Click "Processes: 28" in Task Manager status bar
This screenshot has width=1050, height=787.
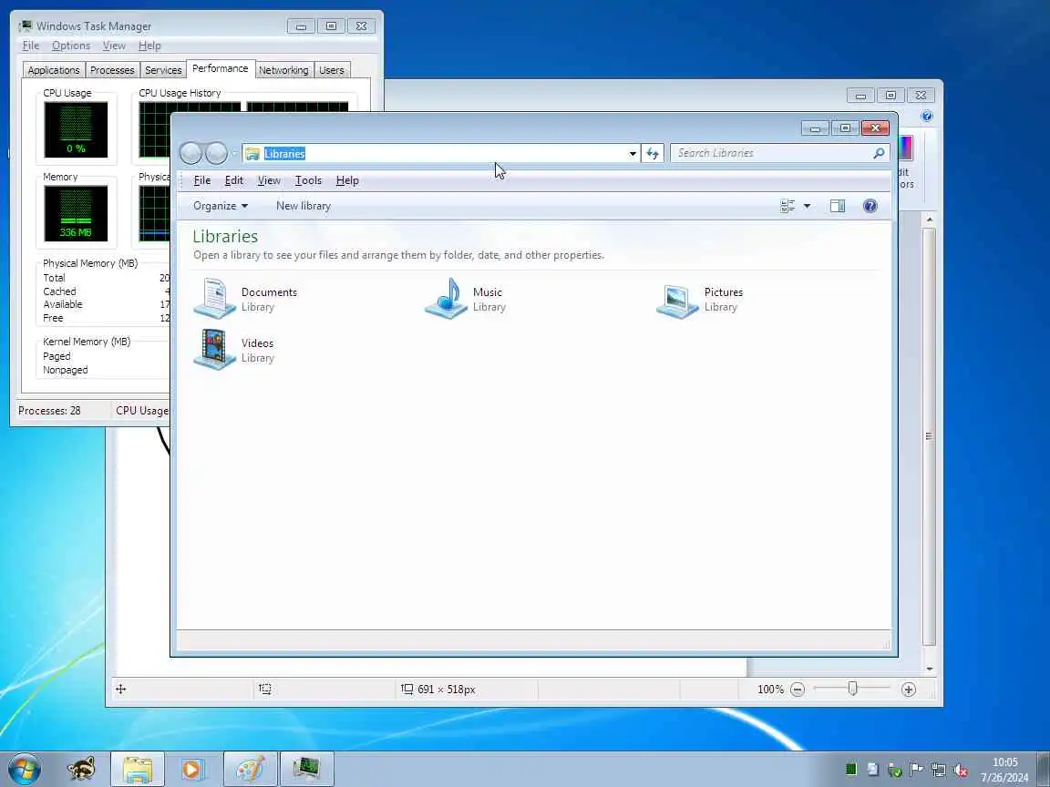(x=49, y=411)
